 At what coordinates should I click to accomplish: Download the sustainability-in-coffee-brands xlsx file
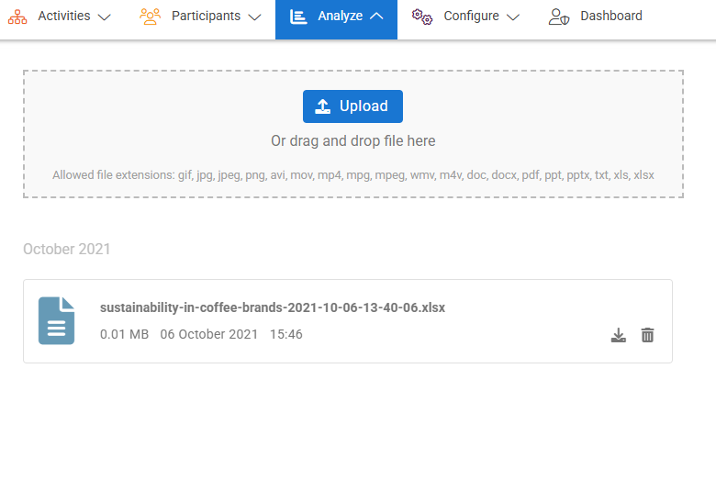pyautogui.click(x=619, y=335)
